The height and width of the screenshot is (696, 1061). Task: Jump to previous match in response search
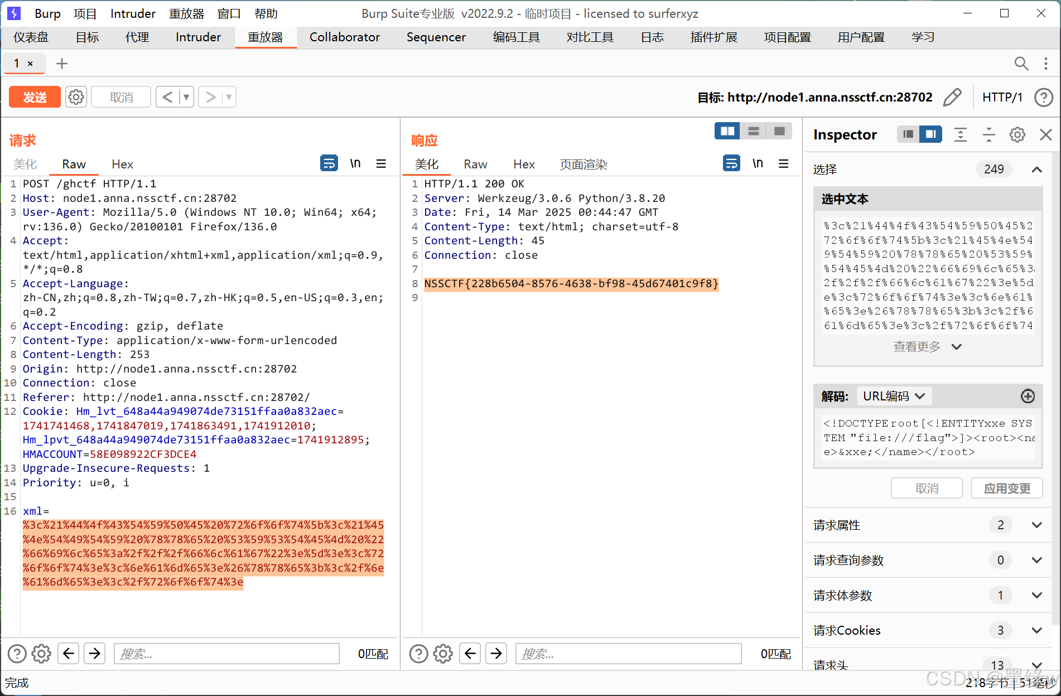coord(470,653)
